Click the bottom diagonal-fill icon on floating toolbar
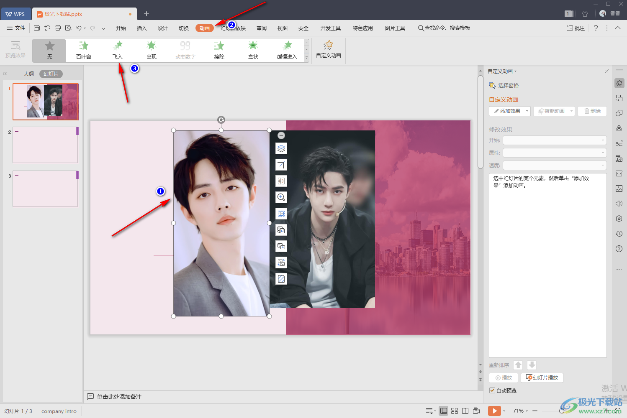 (x=281, y=279)
